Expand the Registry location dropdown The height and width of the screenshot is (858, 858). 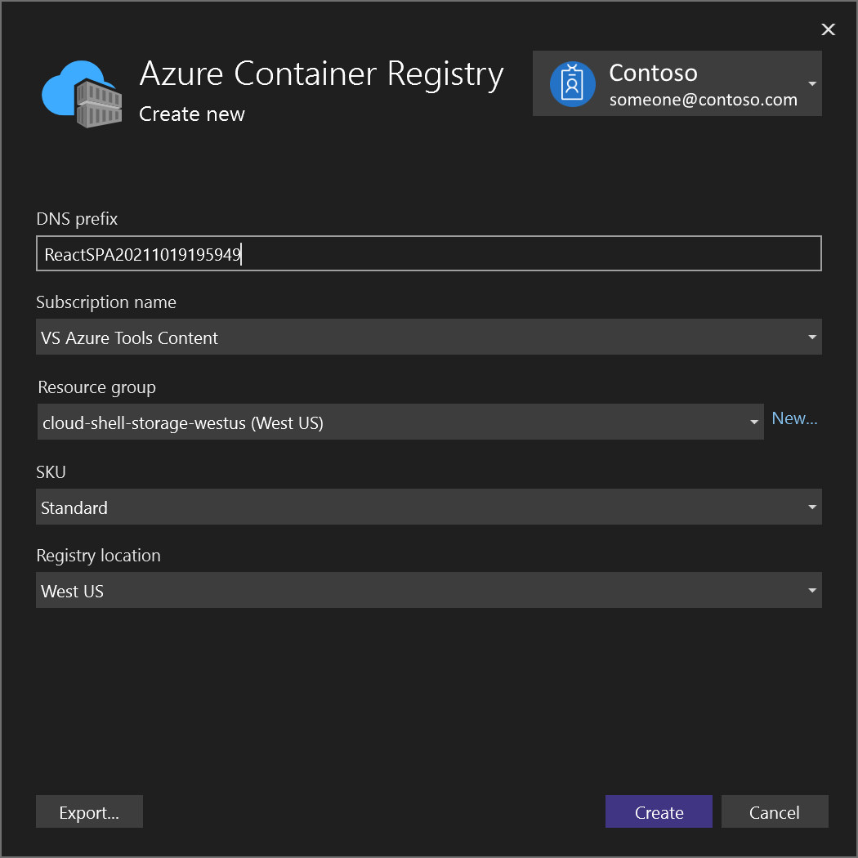pos(811,590)
